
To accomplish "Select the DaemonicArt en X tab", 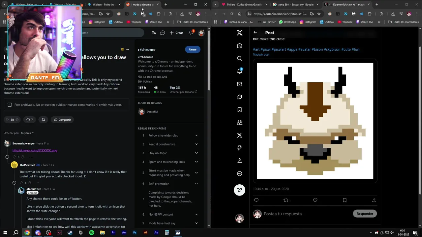I will (347, 5).
